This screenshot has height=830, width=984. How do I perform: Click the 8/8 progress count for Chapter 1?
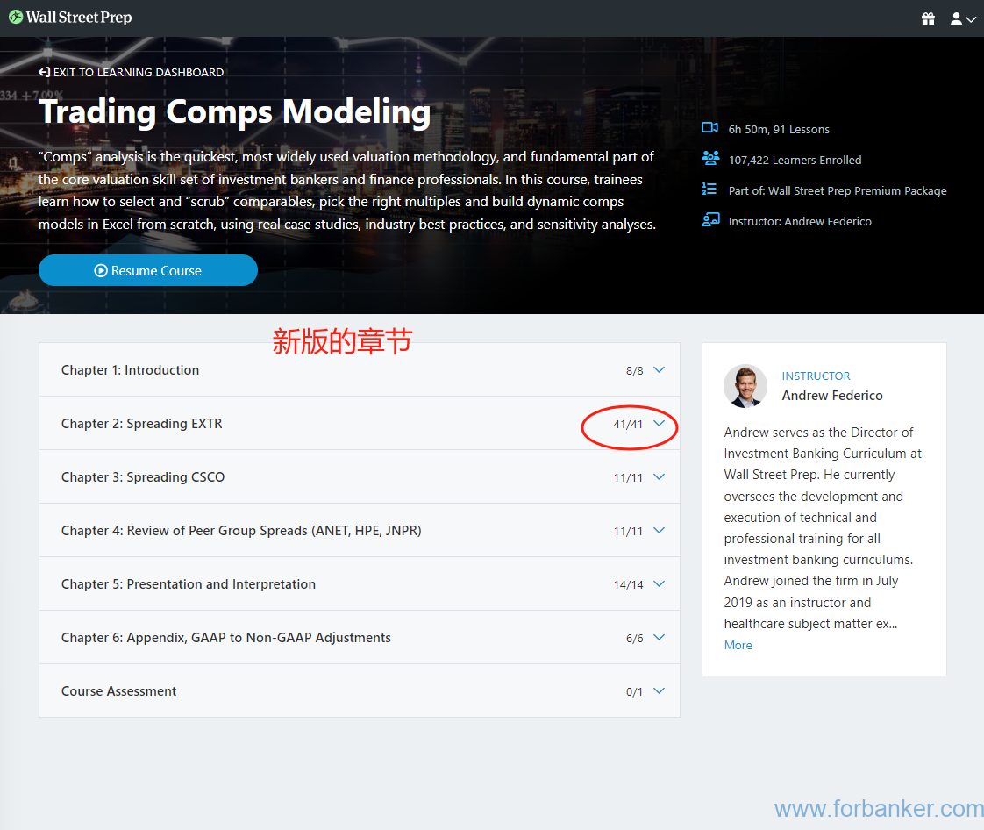tap(634, 371)
